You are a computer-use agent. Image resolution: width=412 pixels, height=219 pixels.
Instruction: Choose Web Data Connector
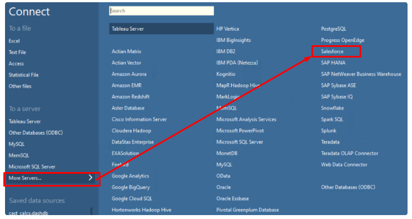tap(344, 165)
